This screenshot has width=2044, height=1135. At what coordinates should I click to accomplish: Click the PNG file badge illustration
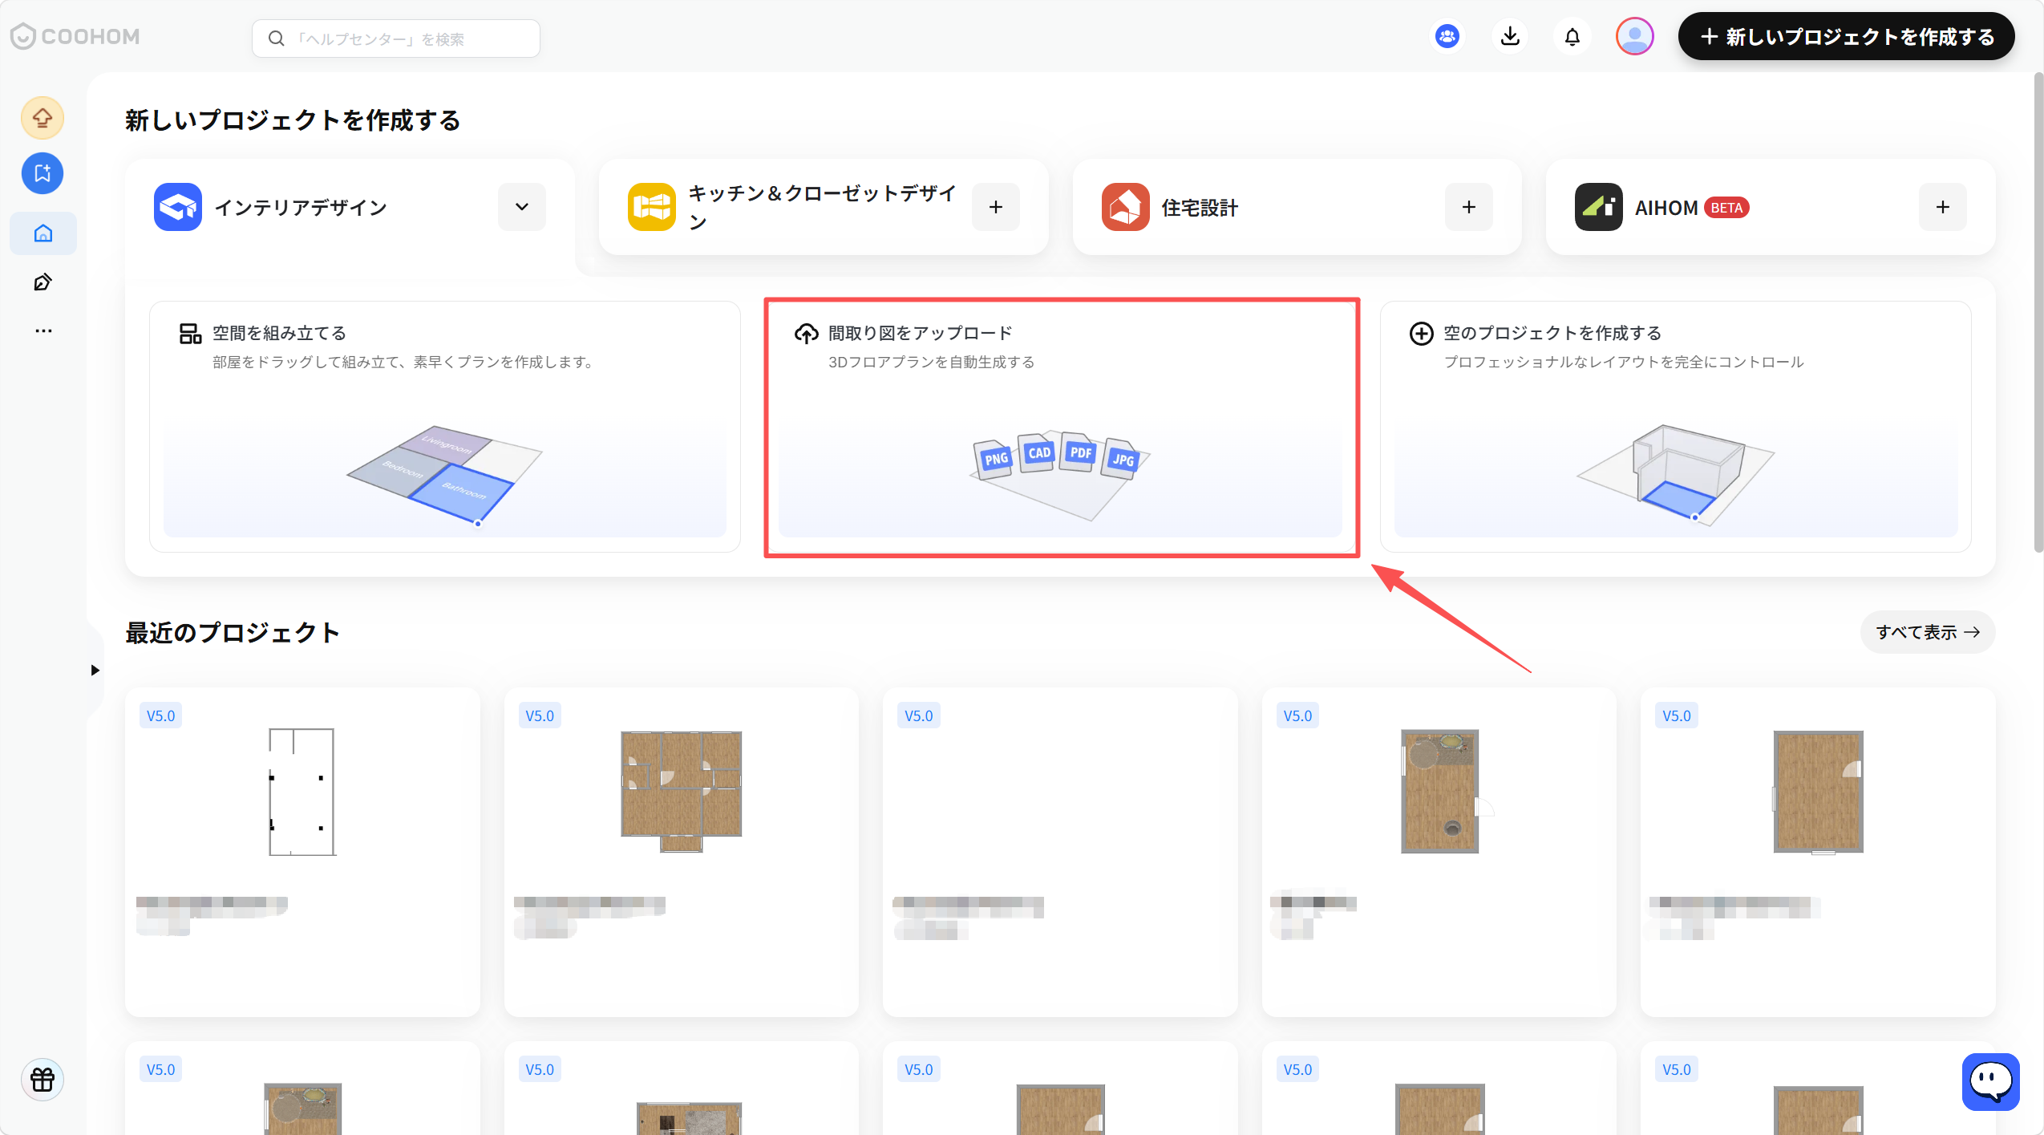tap(994, 459)
